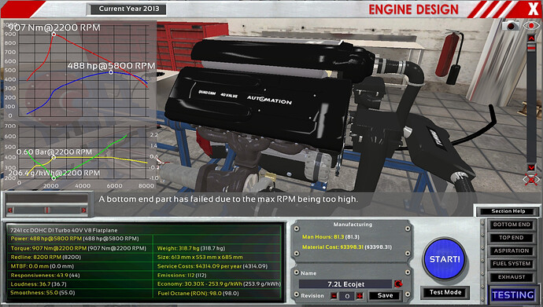Click the up arrow on vertical slider
Screen dimensions: 543x307
531,38
